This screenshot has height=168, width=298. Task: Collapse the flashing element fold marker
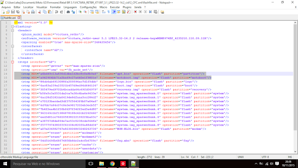click(13, 27)
